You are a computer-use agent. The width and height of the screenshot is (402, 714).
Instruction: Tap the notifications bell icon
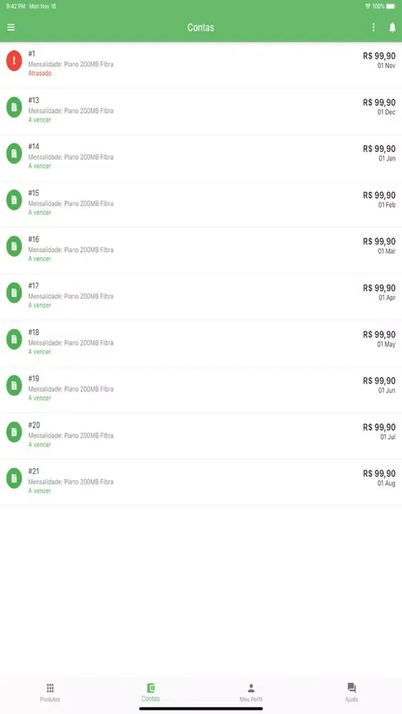[x=392, y=27]
